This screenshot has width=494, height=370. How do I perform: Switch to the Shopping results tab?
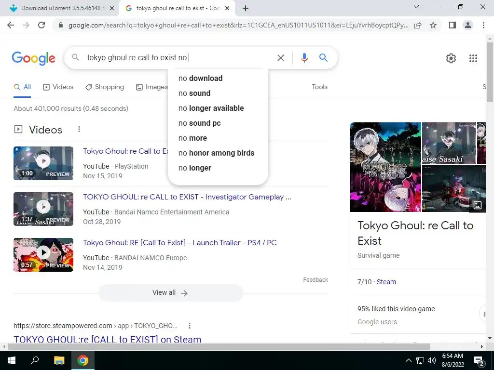click(x=105, y=87)
